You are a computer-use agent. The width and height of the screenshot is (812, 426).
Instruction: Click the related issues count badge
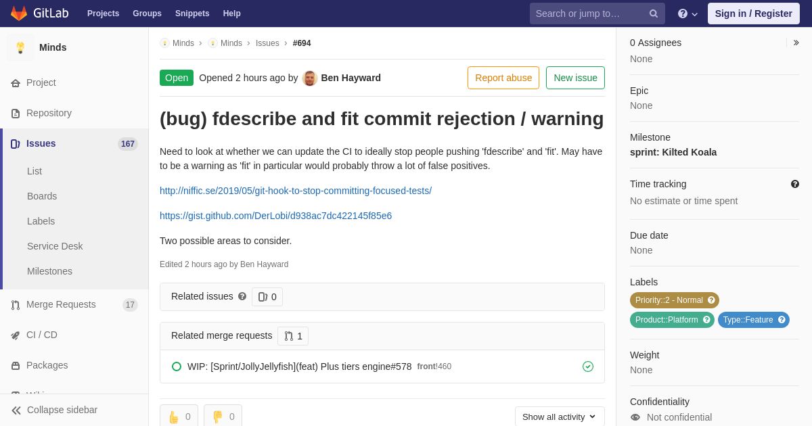[267, 297]
